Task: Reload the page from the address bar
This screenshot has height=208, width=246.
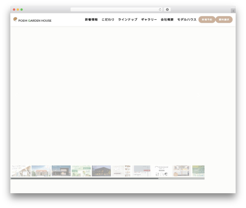Action: 160,9
